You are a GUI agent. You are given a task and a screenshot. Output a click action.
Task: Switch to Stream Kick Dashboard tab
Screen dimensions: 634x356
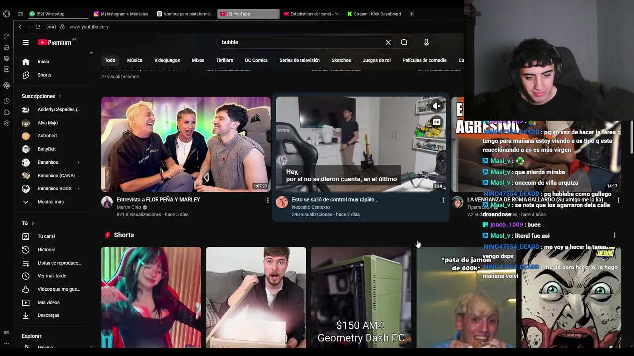375,14
